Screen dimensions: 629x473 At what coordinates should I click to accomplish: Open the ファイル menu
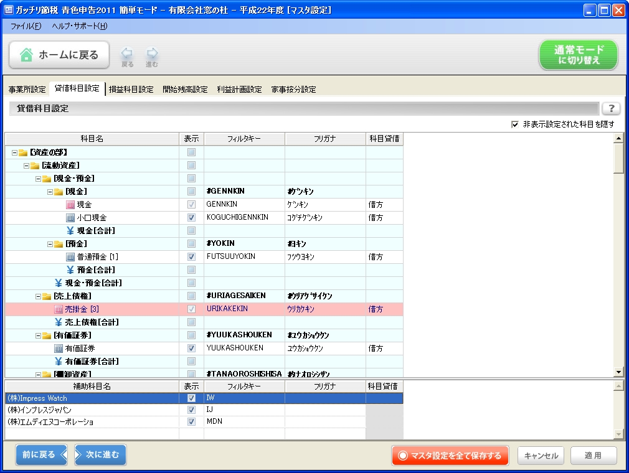coord(23,27)
